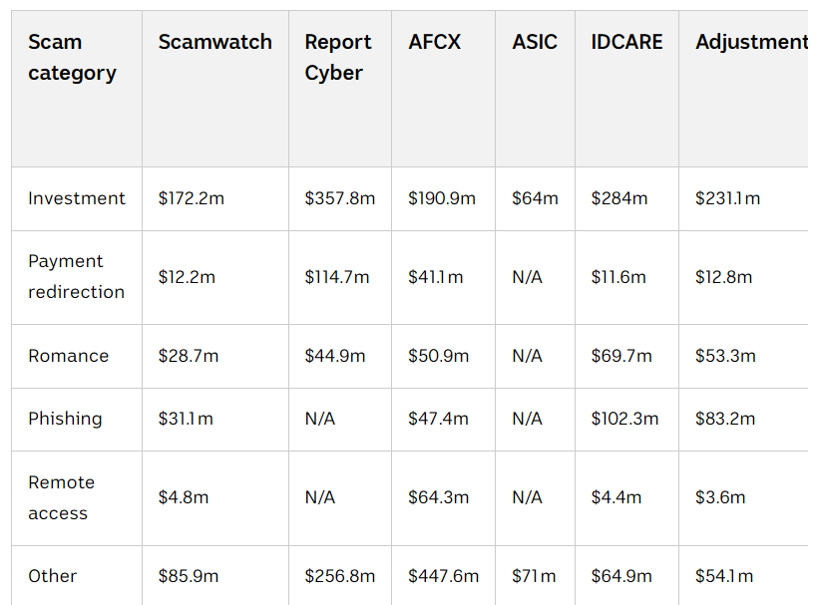This screenshot has height=605, width=819.
Task: Select the $357.8m Report Cyber cell
Action: [339, 198]
